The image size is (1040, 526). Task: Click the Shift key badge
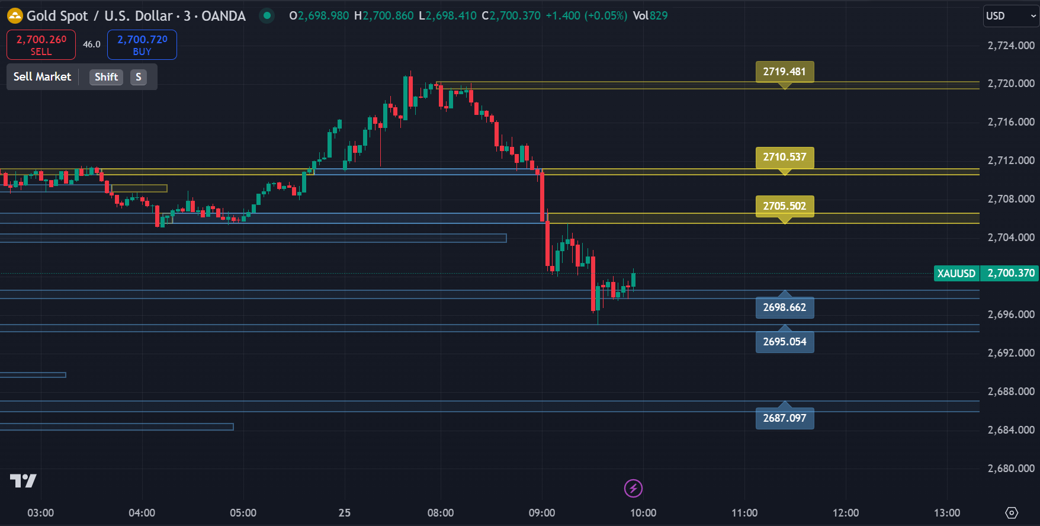(106, 77)
